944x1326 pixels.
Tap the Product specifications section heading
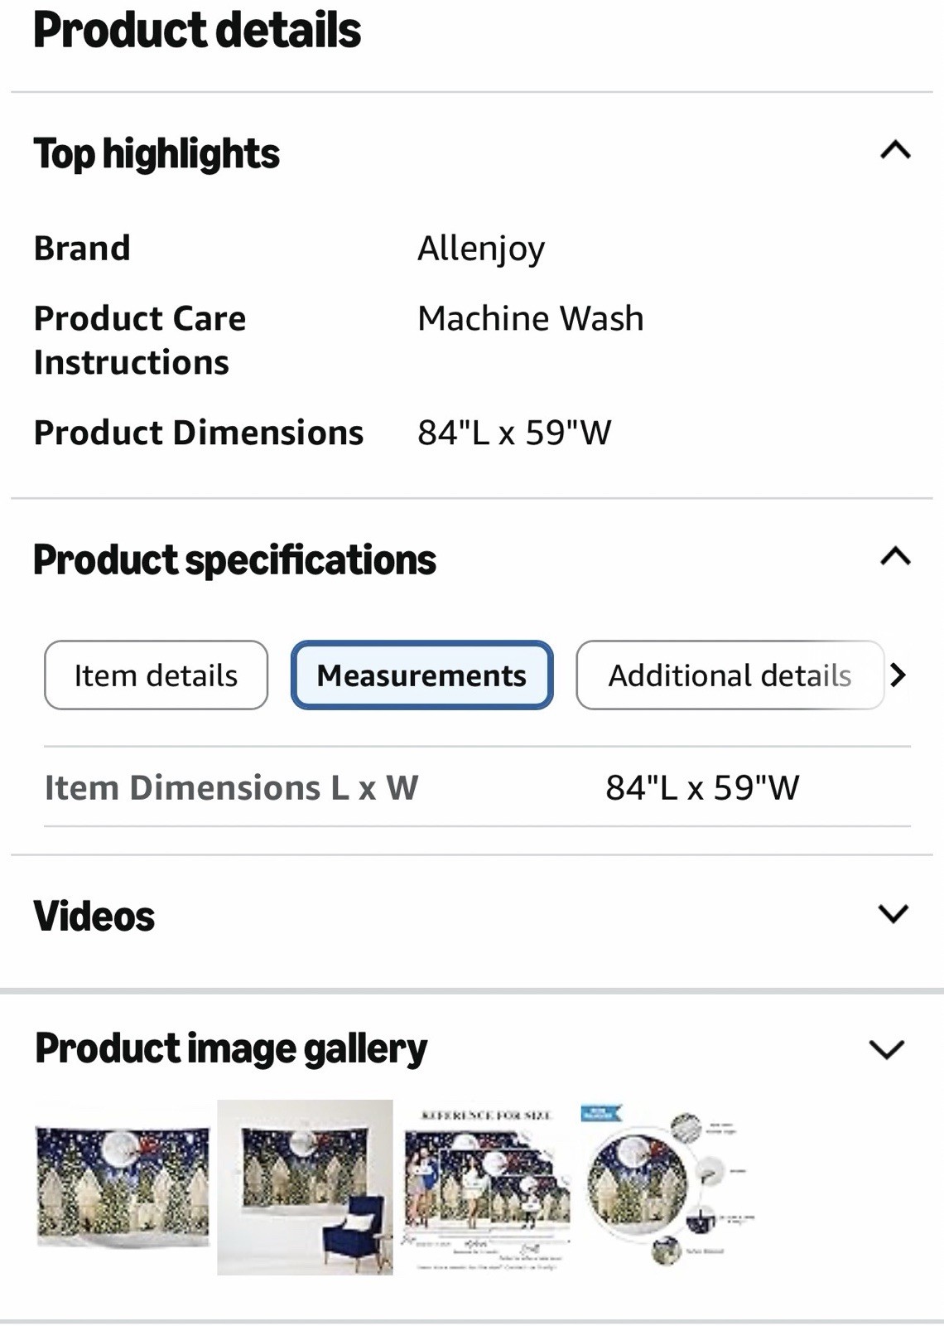click(234, 560)
